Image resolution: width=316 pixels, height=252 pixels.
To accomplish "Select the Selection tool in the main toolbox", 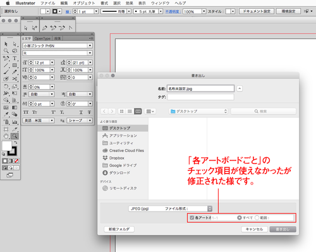I will click(6, 44).
